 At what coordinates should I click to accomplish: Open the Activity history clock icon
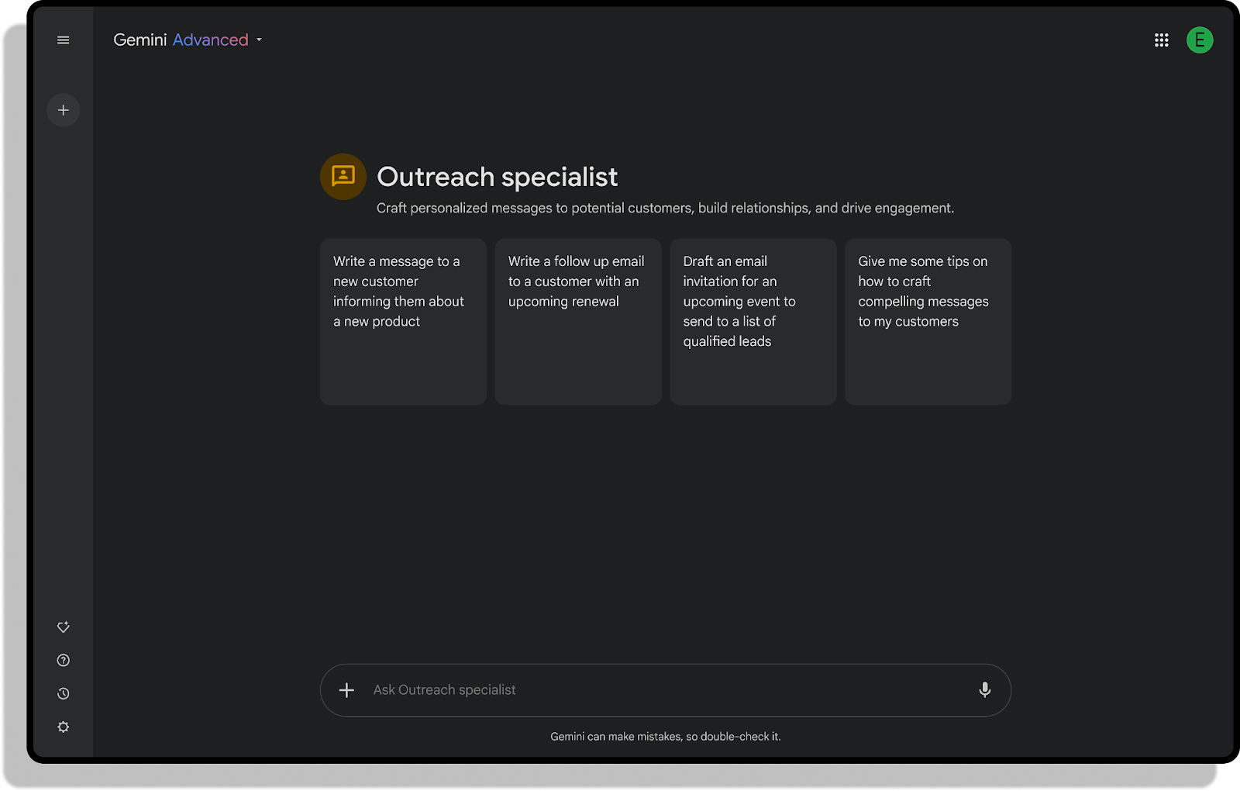click(x=64, y=693)
